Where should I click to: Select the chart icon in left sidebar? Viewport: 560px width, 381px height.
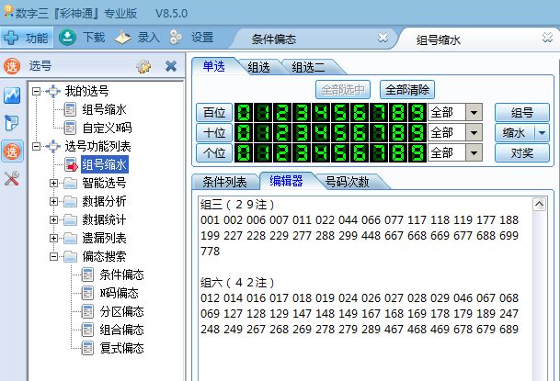click(x=13, y=95)
